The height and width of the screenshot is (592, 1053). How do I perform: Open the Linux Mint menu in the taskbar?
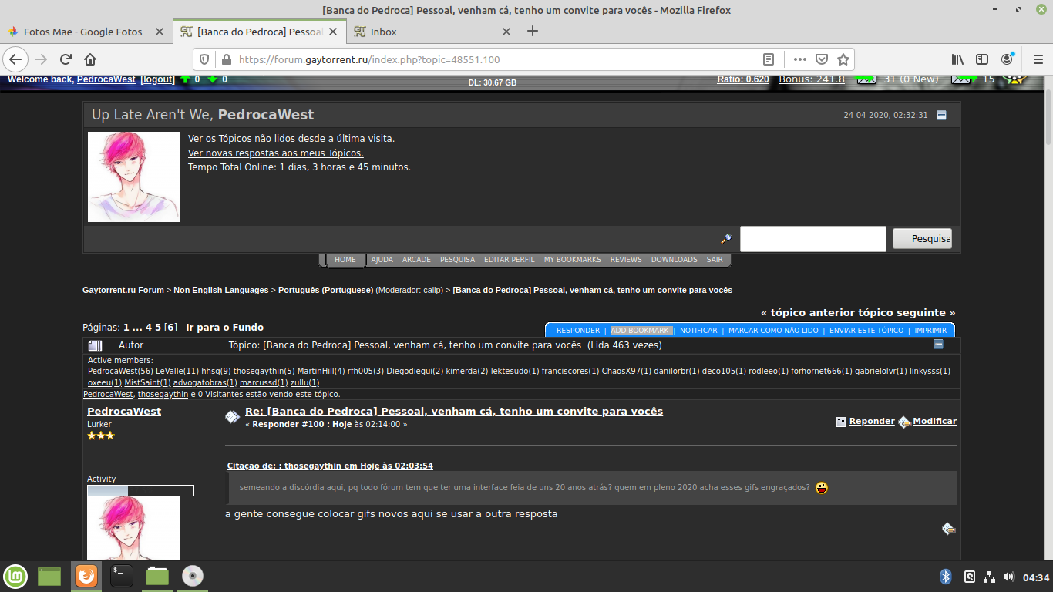15,576
